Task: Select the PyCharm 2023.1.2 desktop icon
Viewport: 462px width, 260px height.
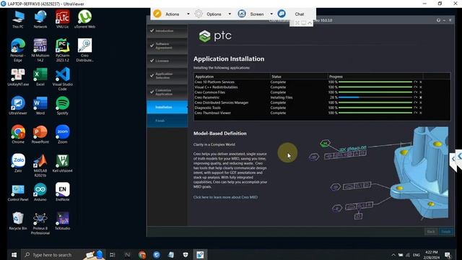Action: [x=63, y=50]
